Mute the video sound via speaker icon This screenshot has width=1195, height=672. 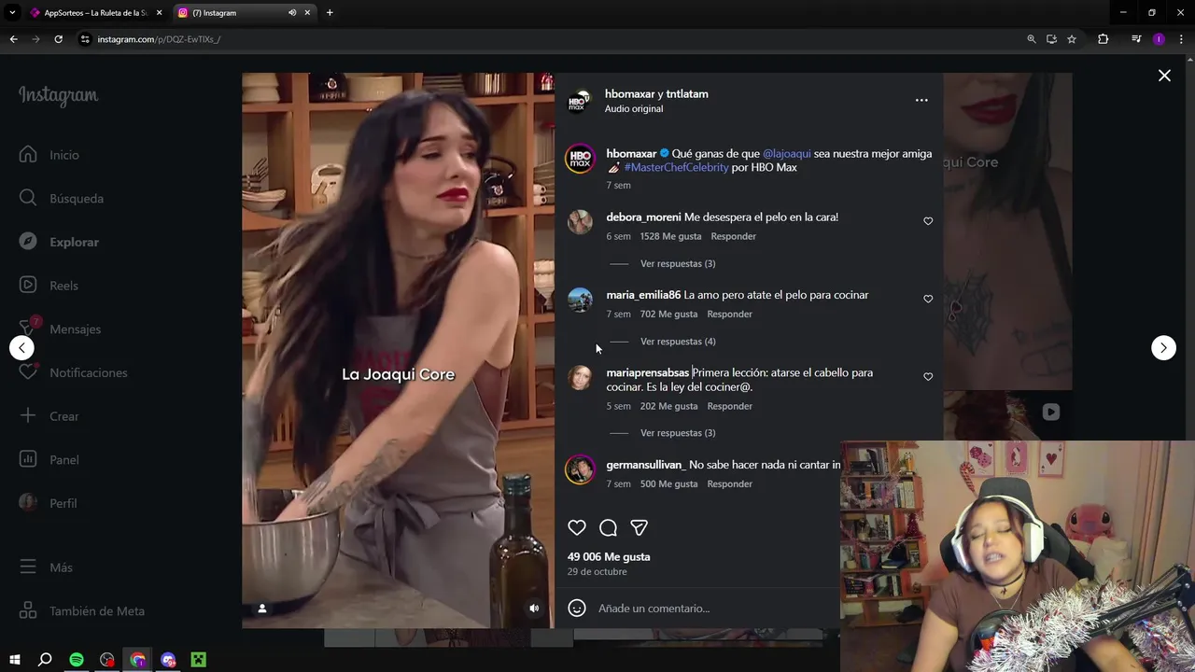pyautogui.click(x=534, y=609)
